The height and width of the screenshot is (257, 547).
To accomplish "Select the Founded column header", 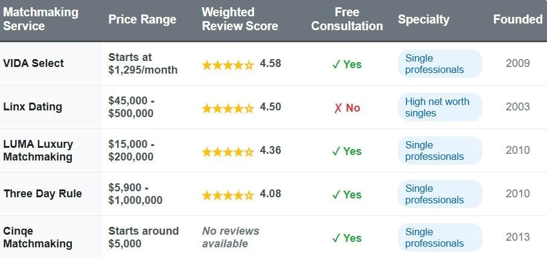I will coord(517,19).
